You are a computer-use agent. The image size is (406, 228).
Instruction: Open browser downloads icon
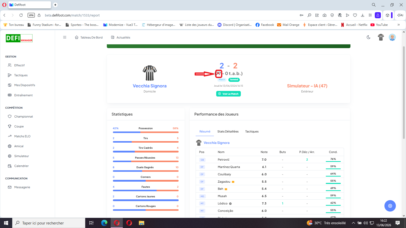(x=363, y=15)
